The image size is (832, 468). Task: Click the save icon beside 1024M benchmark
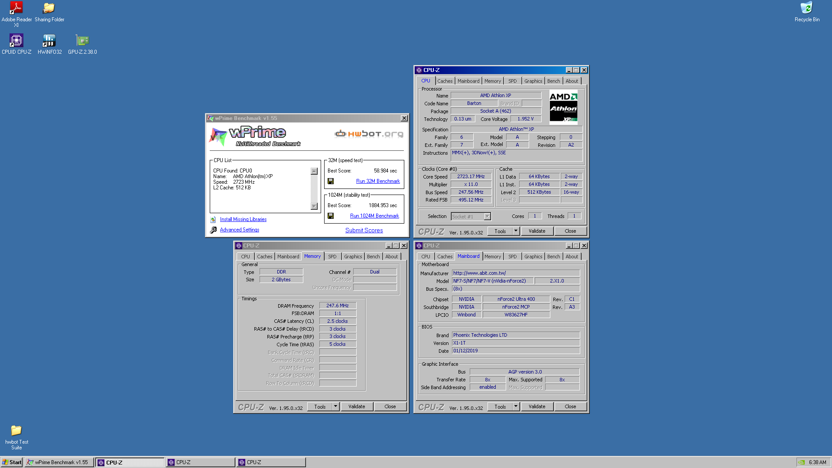coord(331,216)
